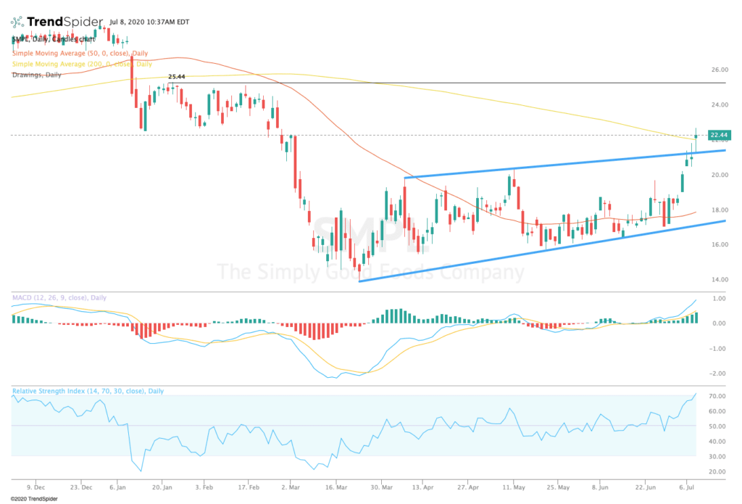Image resolution: width=742 pixels, height=504 pixels.
Task: Click the RSI 70.00 axis label
Action: pos(718,397)
